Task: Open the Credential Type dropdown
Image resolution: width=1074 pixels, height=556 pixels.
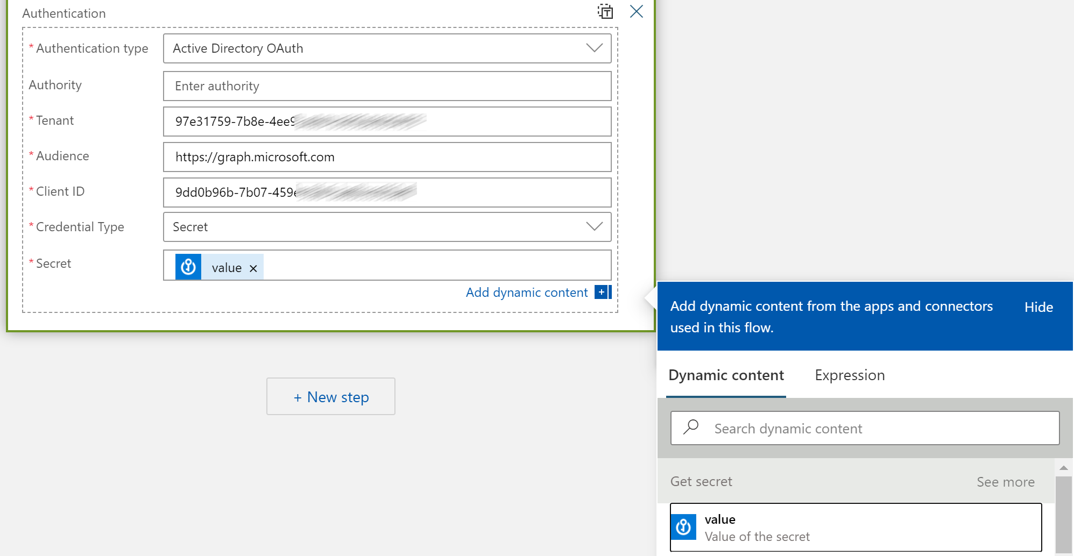Action: pyautogui.click(x=593, y=226)
